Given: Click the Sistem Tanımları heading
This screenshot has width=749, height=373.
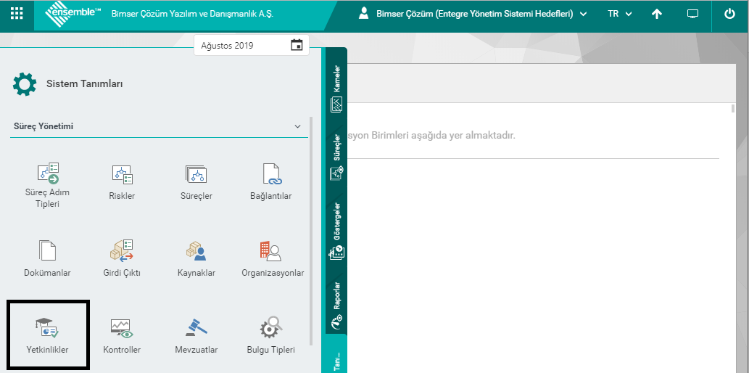Looking at the screenshot, I should pos(85,84).
